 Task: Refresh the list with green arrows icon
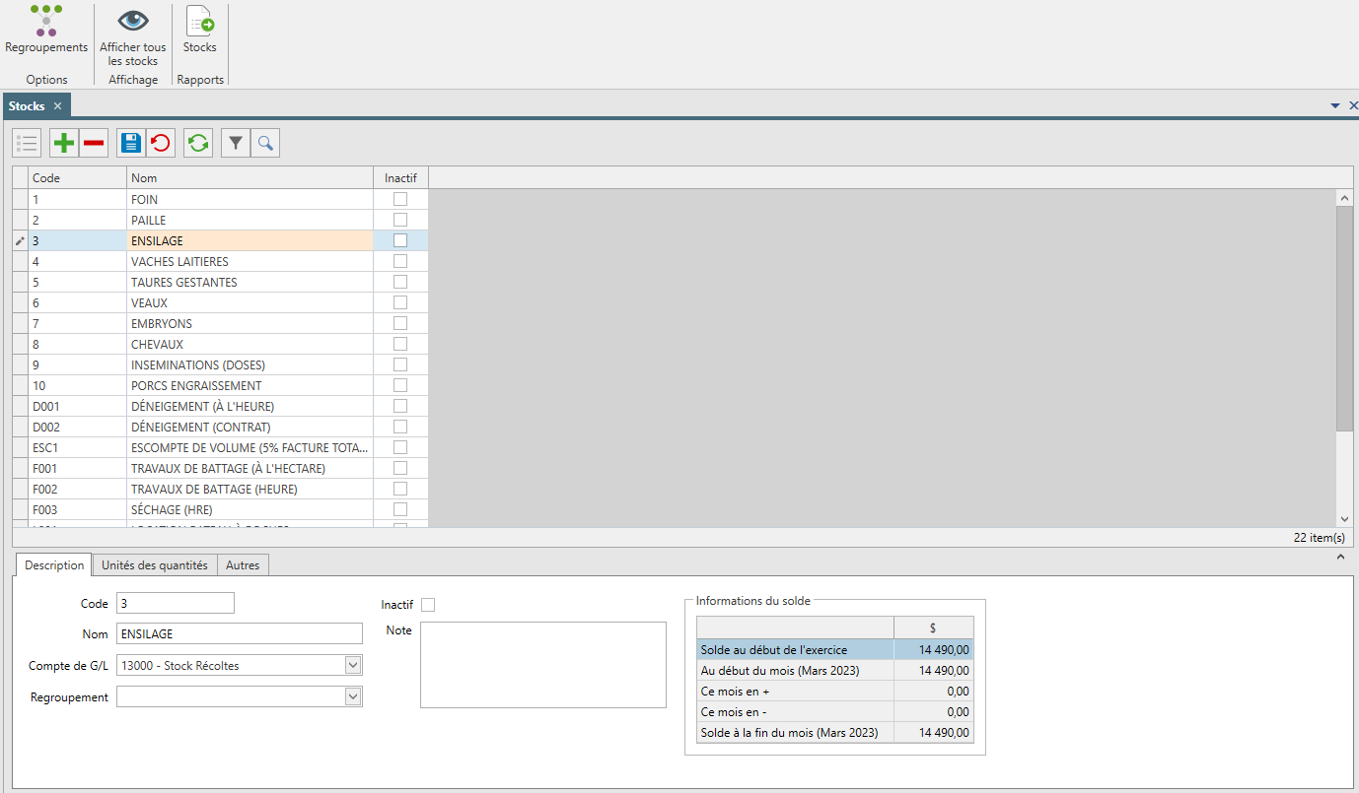(x=198, y=144)
